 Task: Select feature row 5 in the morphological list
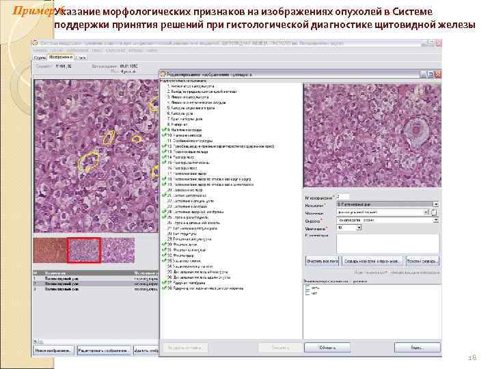point(191,108)
